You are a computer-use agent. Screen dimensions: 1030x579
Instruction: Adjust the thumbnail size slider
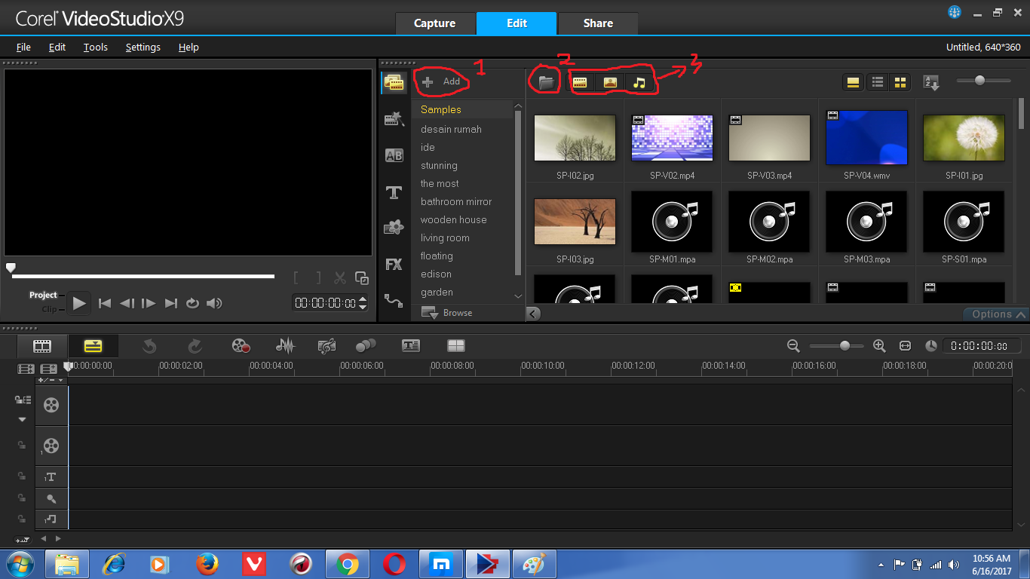tap(980, 80)
